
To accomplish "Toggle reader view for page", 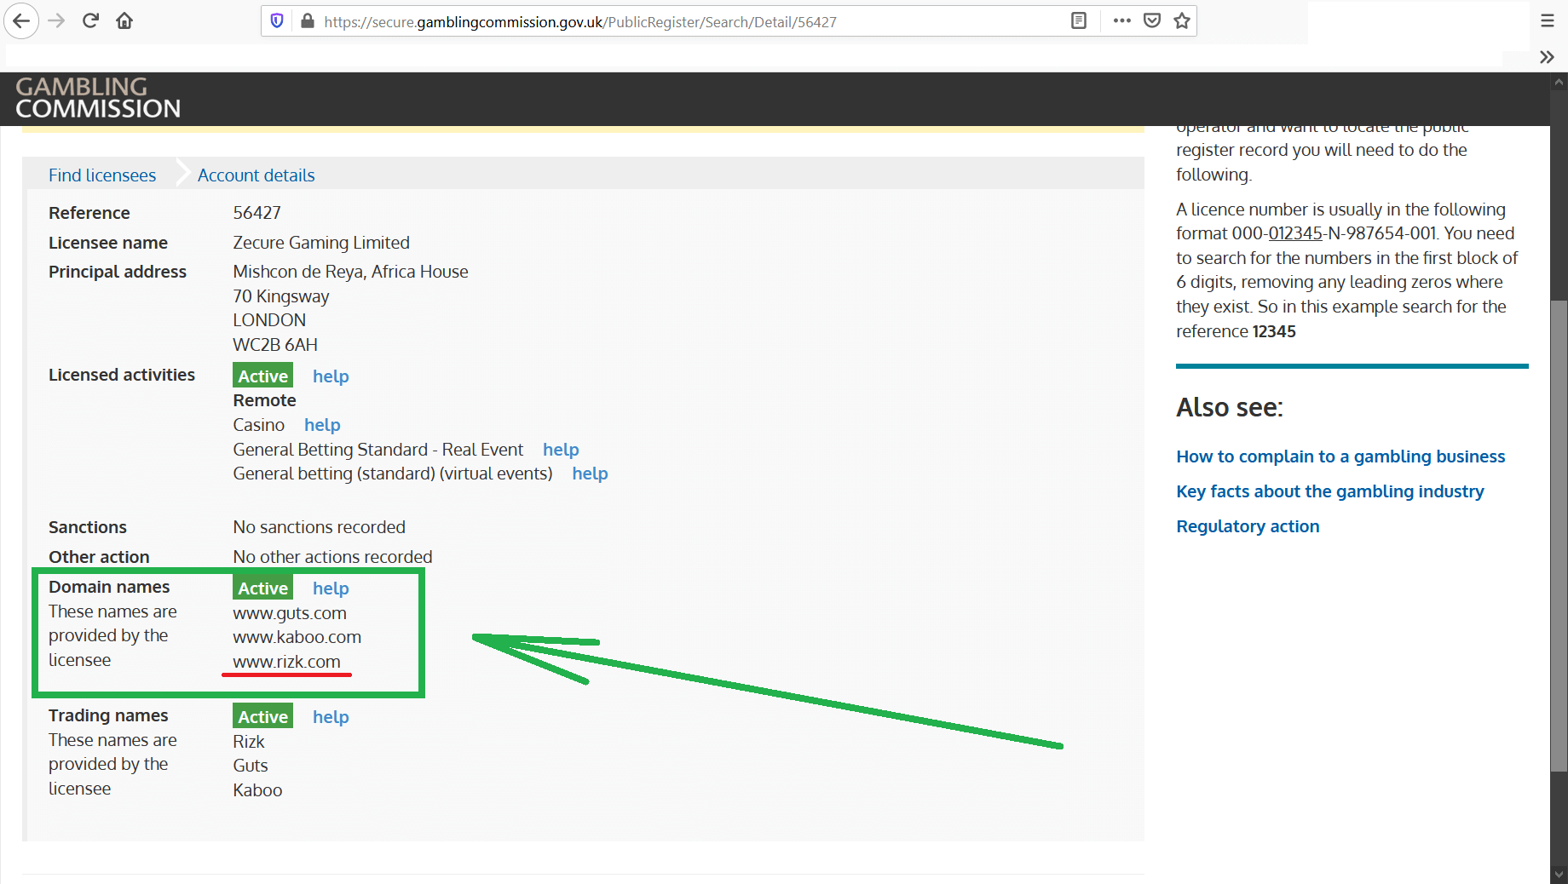I will click(x=1079, y=21).
